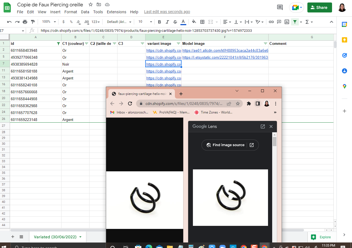
Task: Open the font size dropdown
Action: tap(145, 22)
